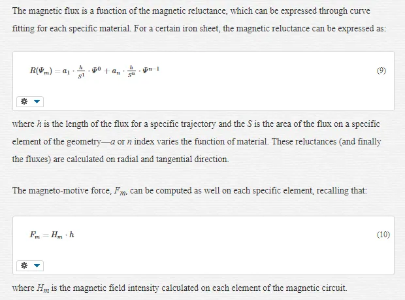
Task: Open the dropdown arrow under equation 9
Action: 37,101
